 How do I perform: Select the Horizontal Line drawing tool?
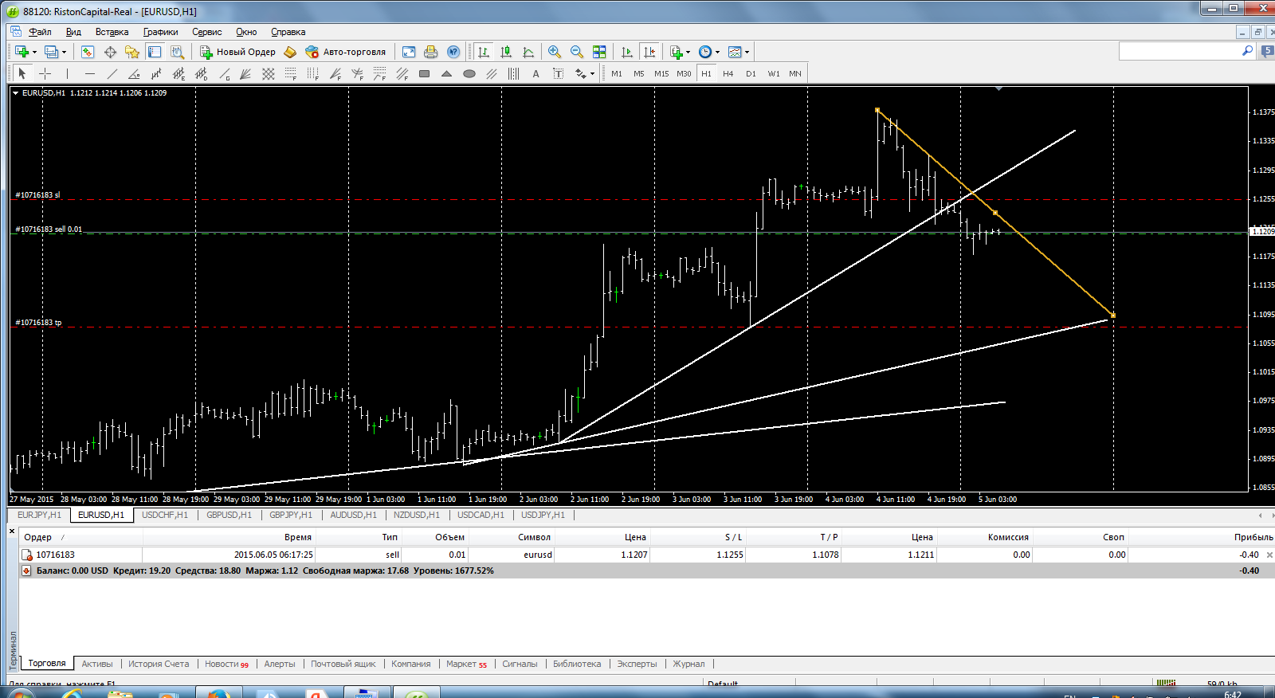coord(90,73)
